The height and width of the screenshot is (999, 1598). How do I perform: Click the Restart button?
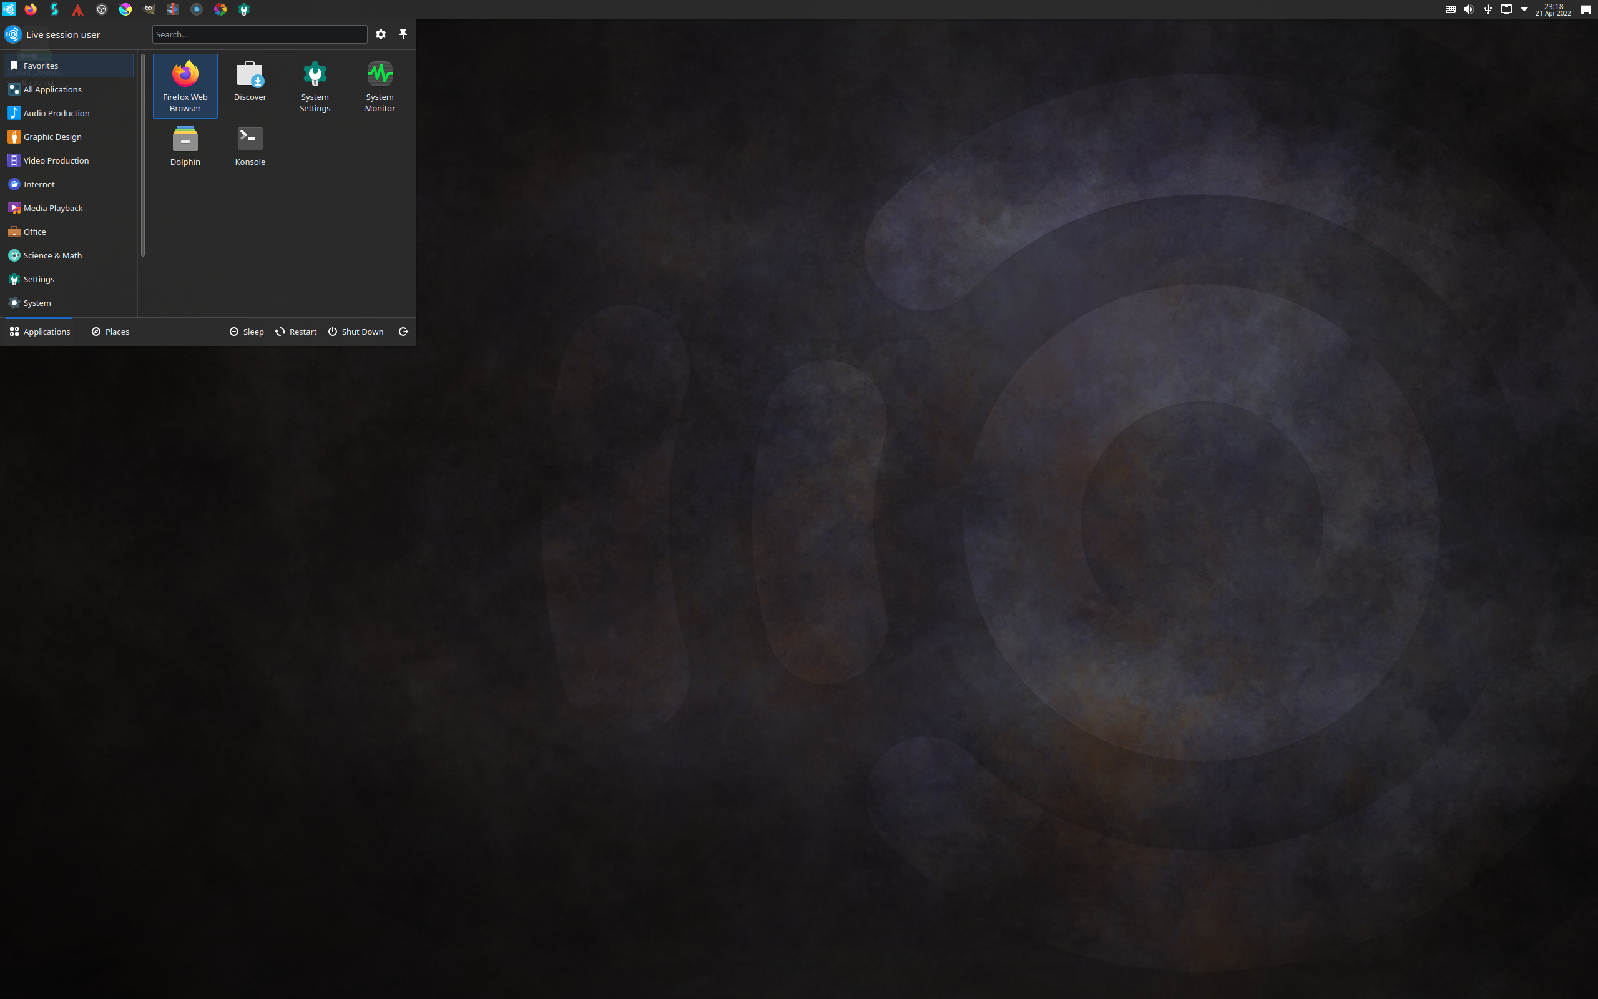296,332
